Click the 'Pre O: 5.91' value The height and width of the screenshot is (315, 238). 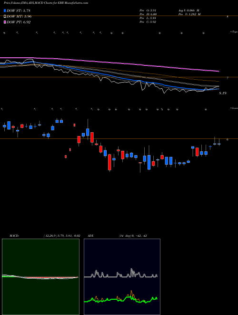tap(148, 10)
